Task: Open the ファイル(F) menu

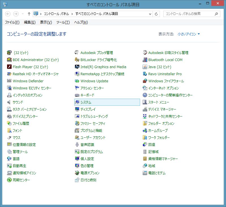Action: point(12,22)
